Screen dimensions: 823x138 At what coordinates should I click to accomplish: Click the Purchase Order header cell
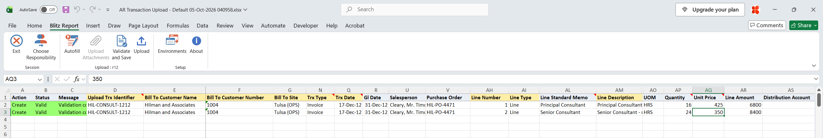pos(448,97)
